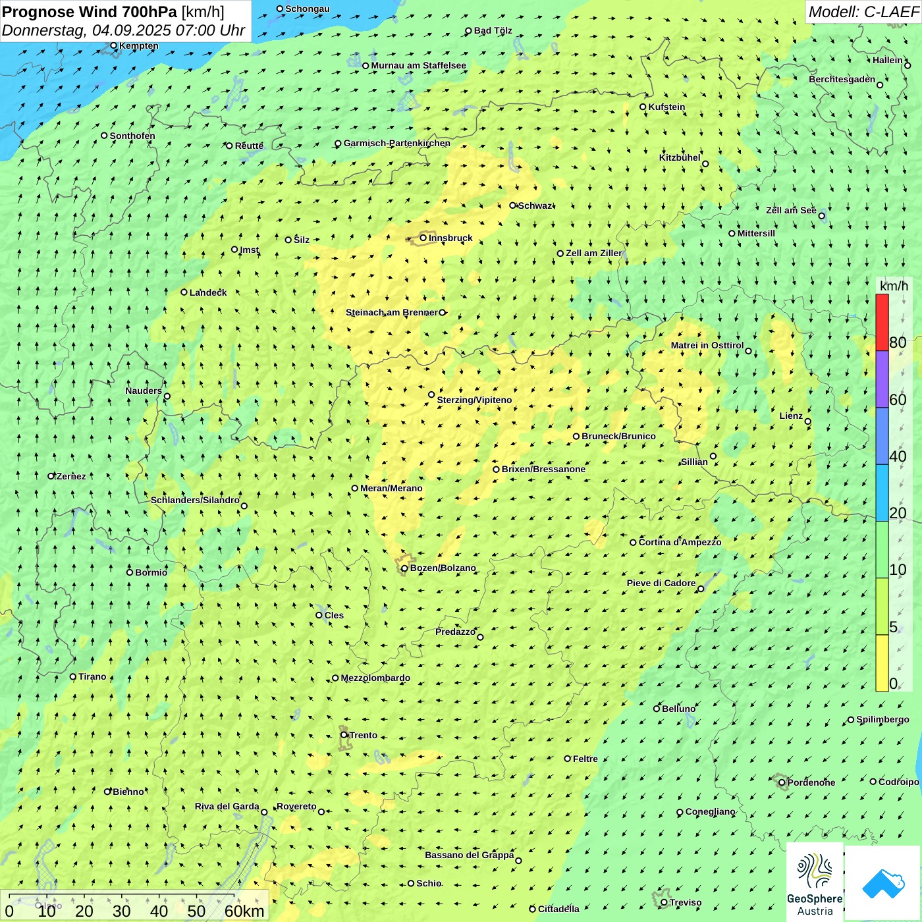
Task: Click the Kempten location marker
Action: click(114, 45)
